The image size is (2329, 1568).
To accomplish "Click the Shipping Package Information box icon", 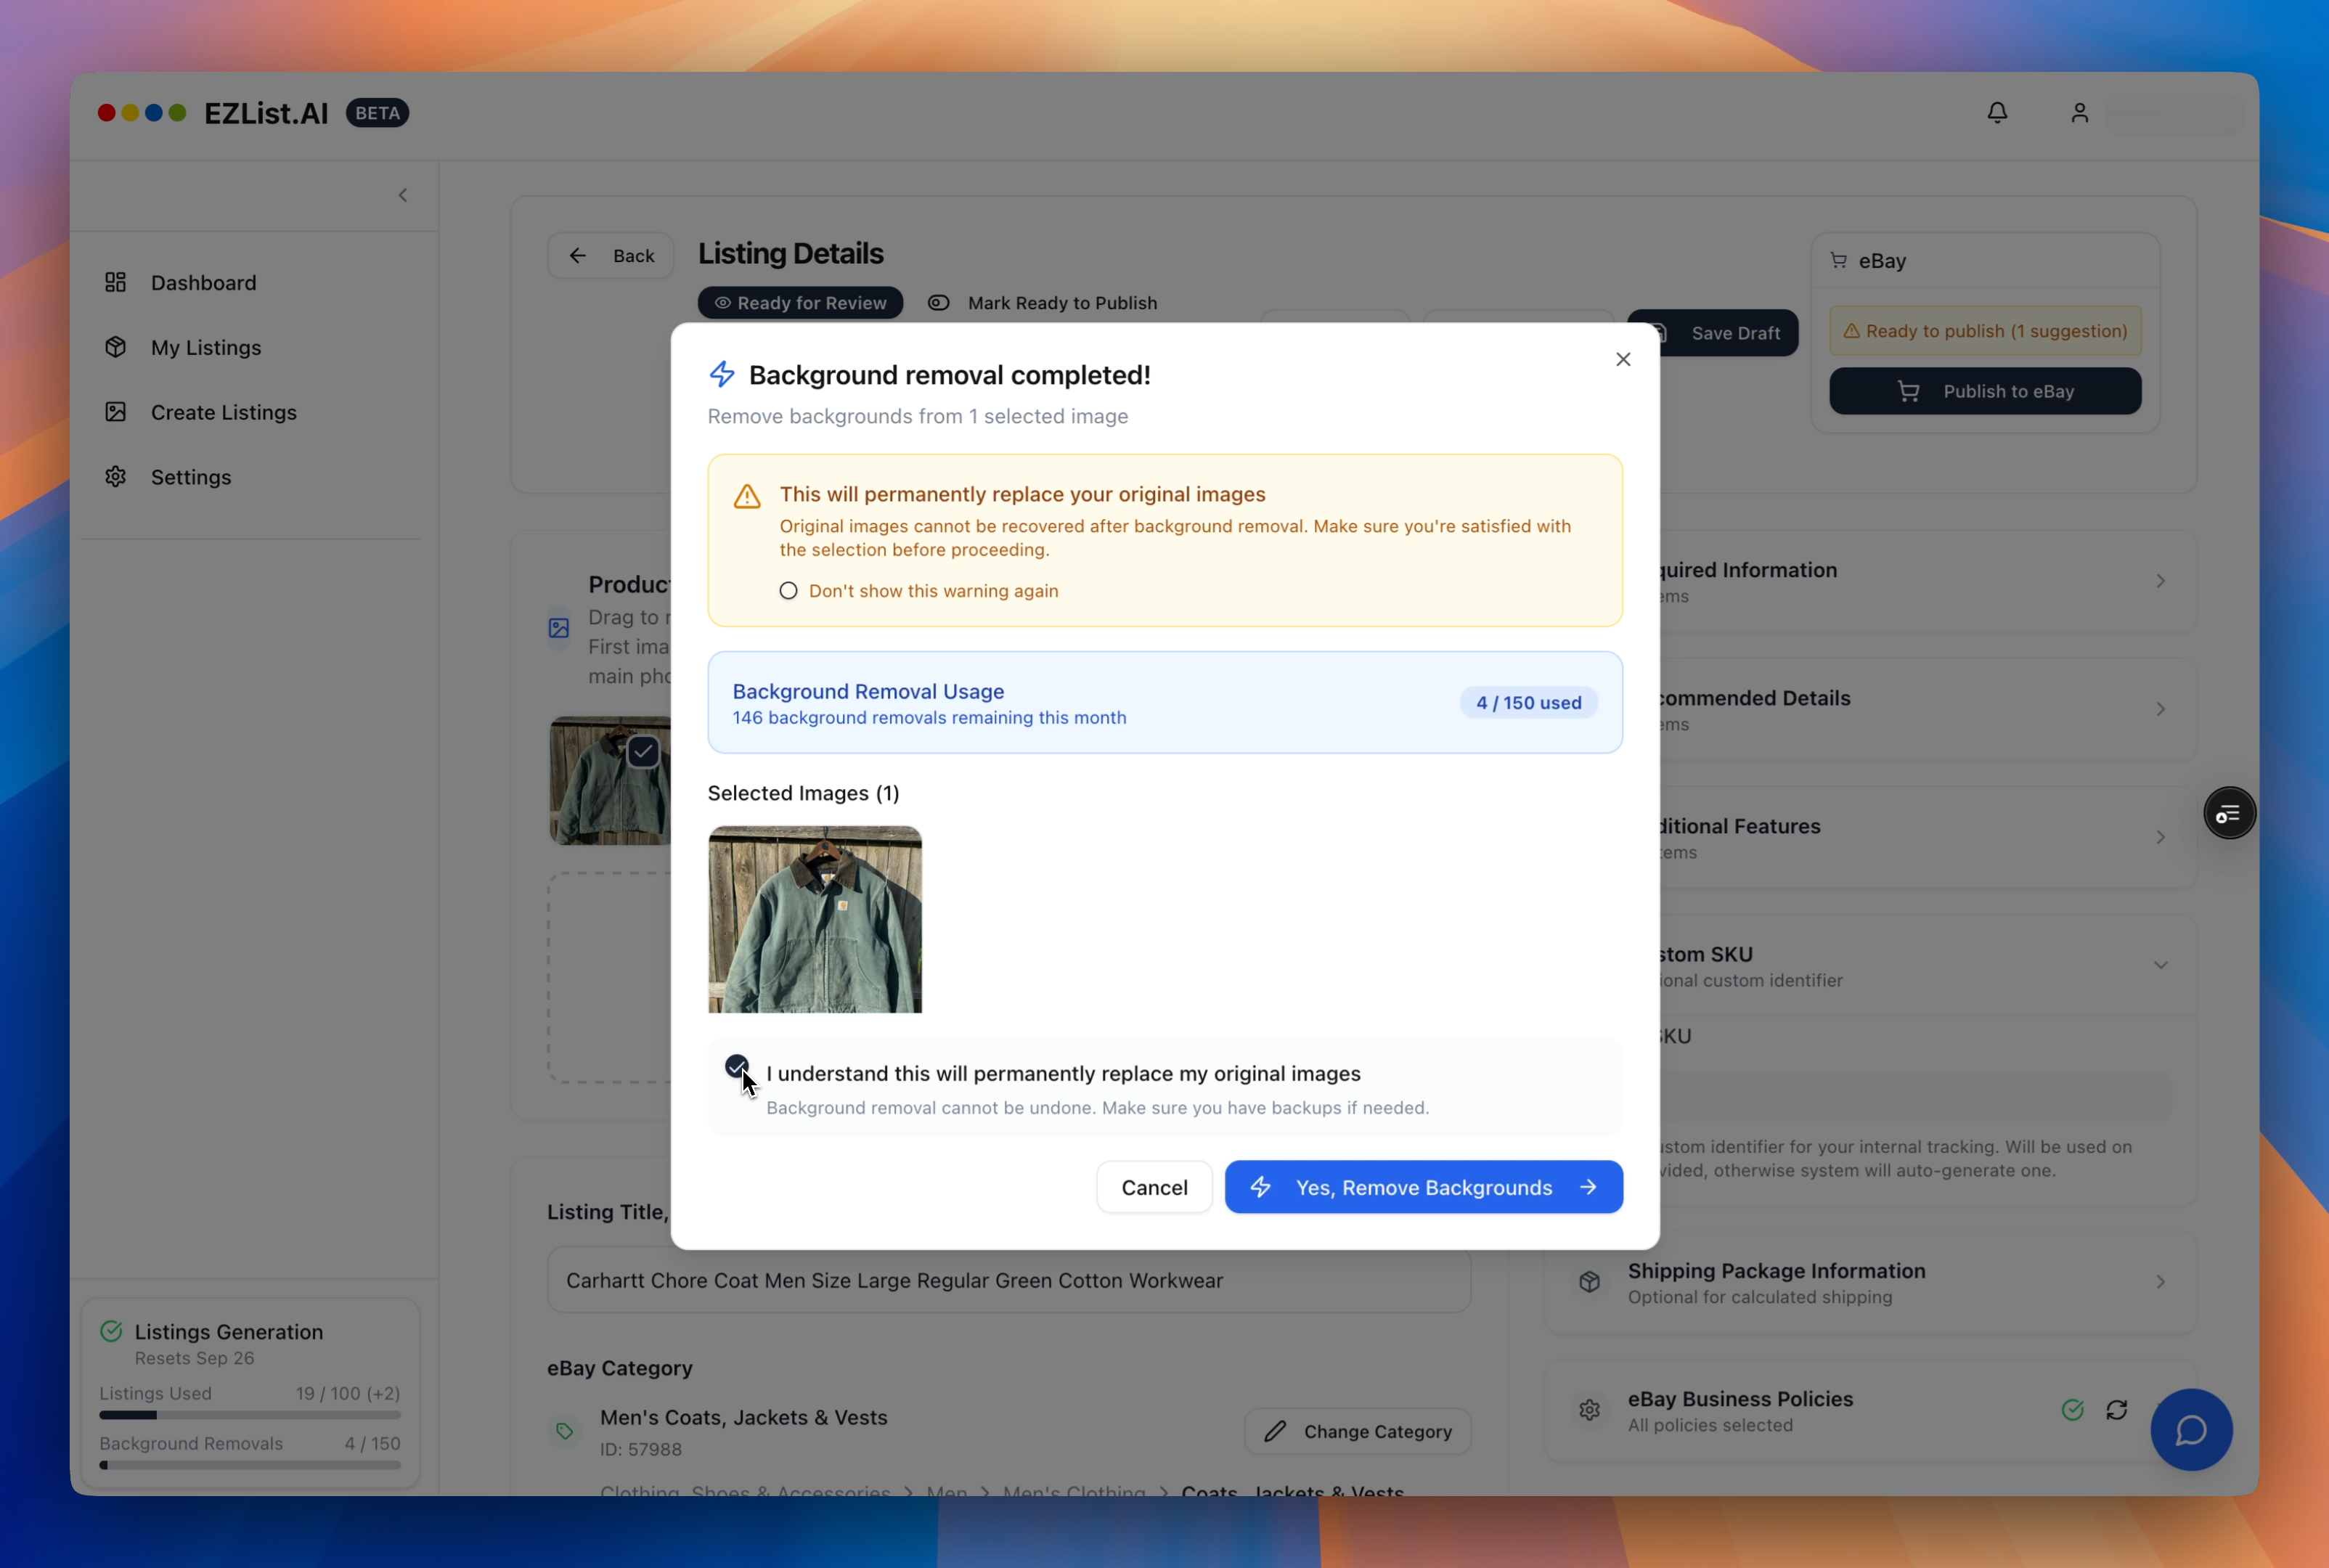I will coord(1589,1282).
